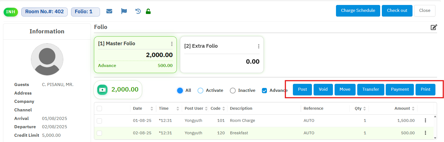
Task: Uncheck the Advance checkbox
Action: [x=264, y=90]
